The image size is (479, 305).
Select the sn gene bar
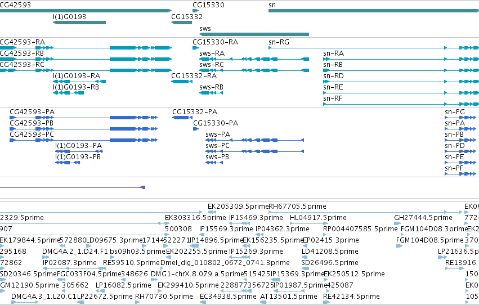coord(374,11)
